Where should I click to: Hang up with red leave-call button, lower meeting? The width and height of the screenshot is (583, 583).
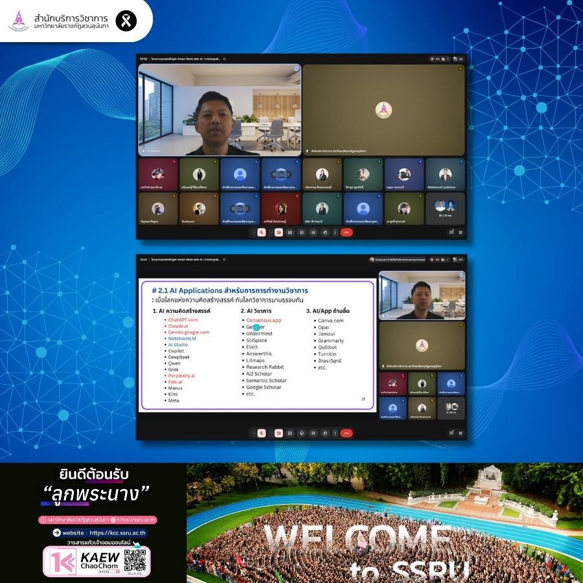click(x=347, y=433)
